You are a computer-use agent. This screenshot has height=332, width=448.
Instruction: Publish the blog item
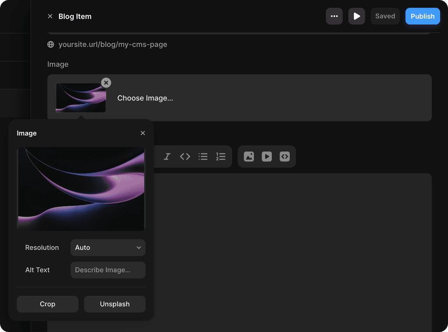click(423, 16)
